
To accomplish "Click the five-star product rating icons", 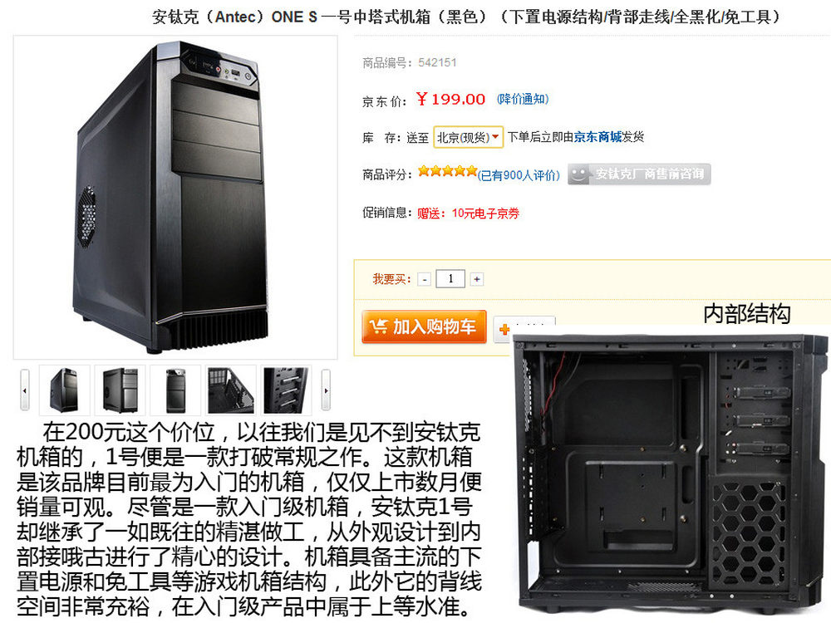I will coord(447,171).
